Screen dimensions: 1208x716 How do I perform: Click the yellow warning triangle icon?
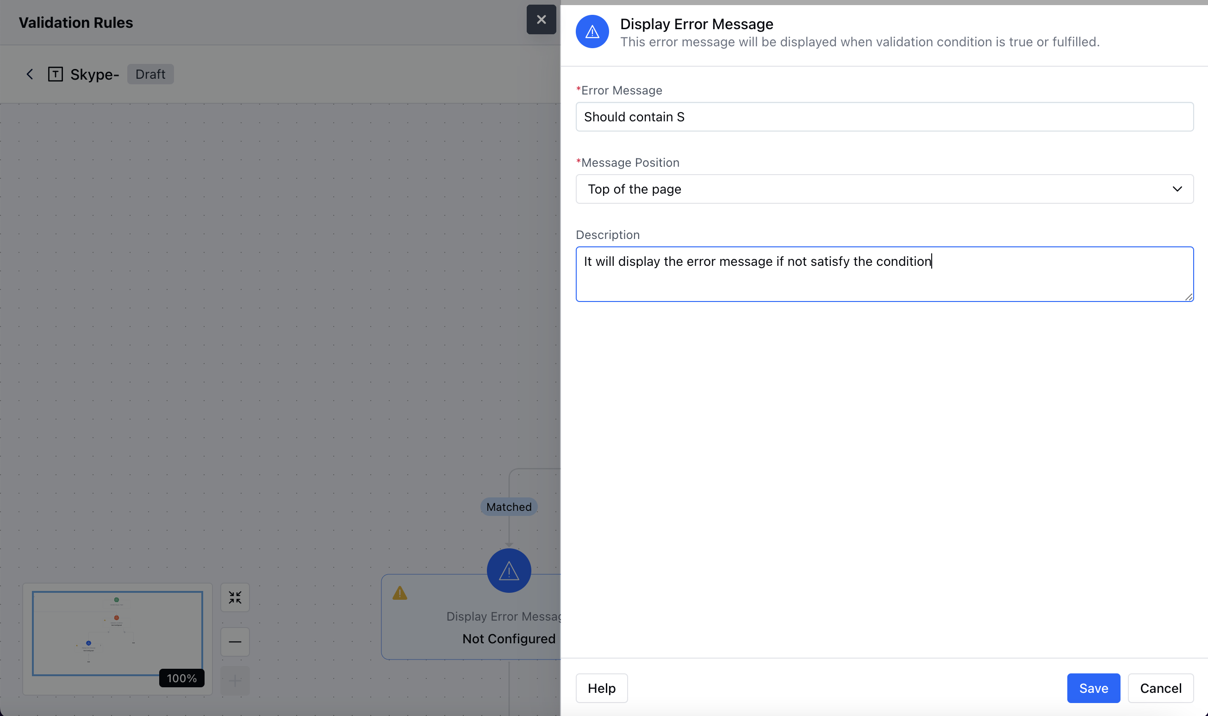399,593
